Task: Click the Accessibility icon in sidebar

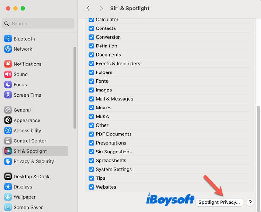Action: tap(8, 131)
